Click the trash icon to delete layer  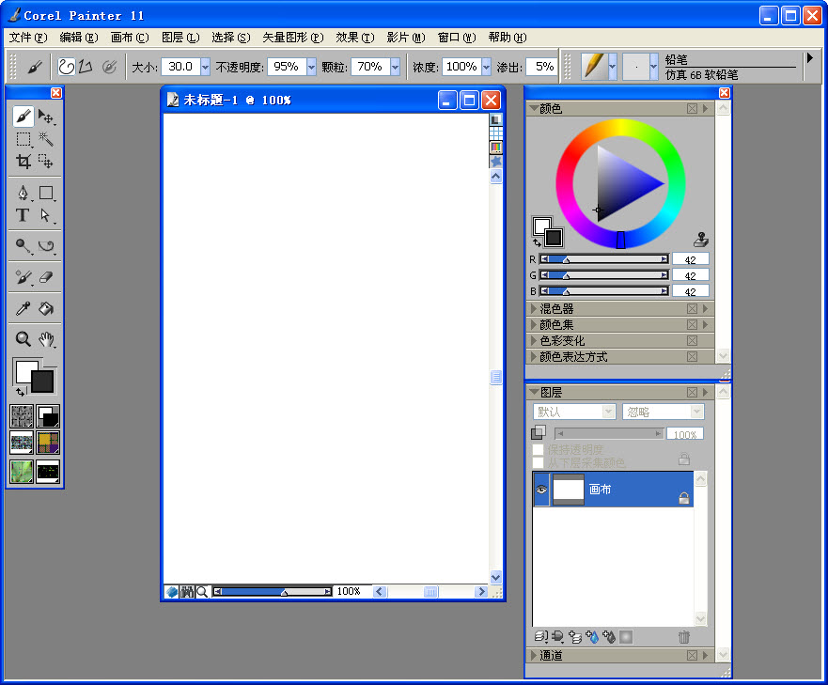pos(684,637)
